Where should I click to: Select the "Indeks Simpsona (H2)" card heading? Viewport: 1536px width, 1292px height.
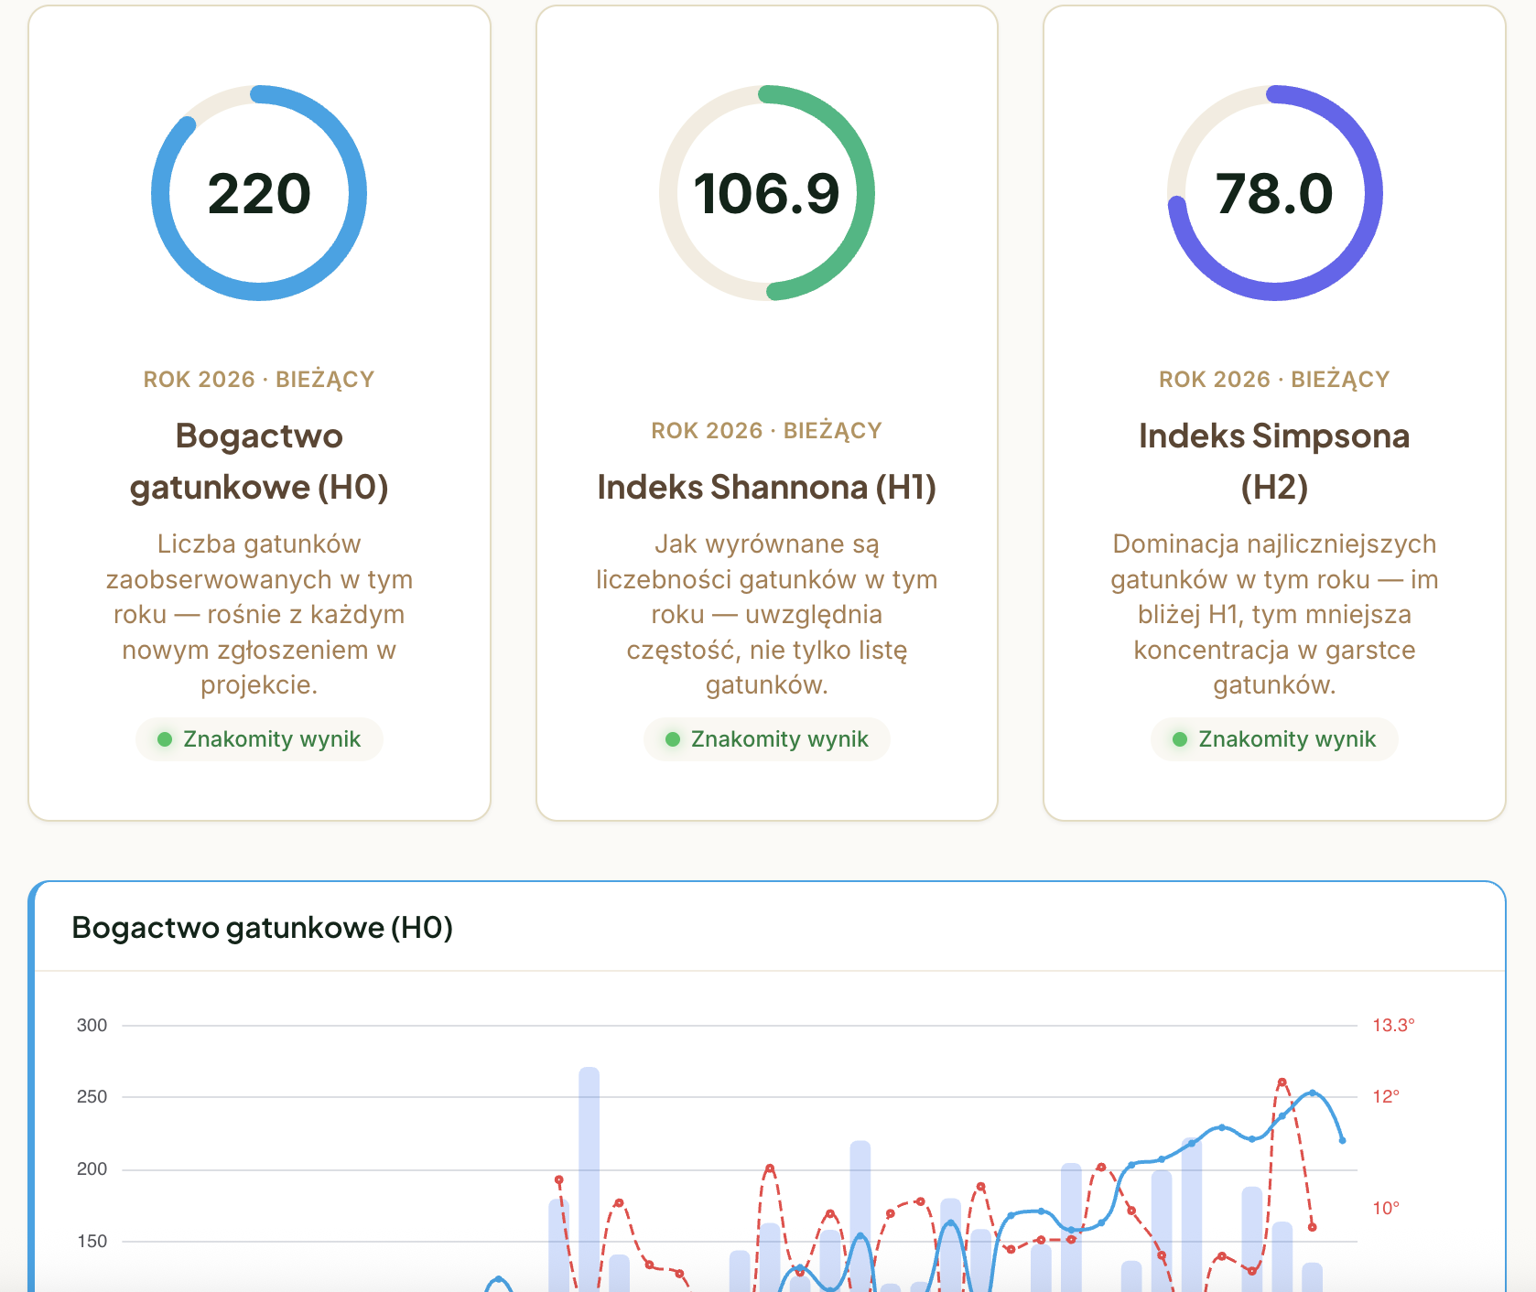pyautogui.click(x=1274, y=461)
